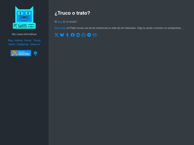Share the post on Reddit
This screenshot has width=194, height=145.
[78, 35]
